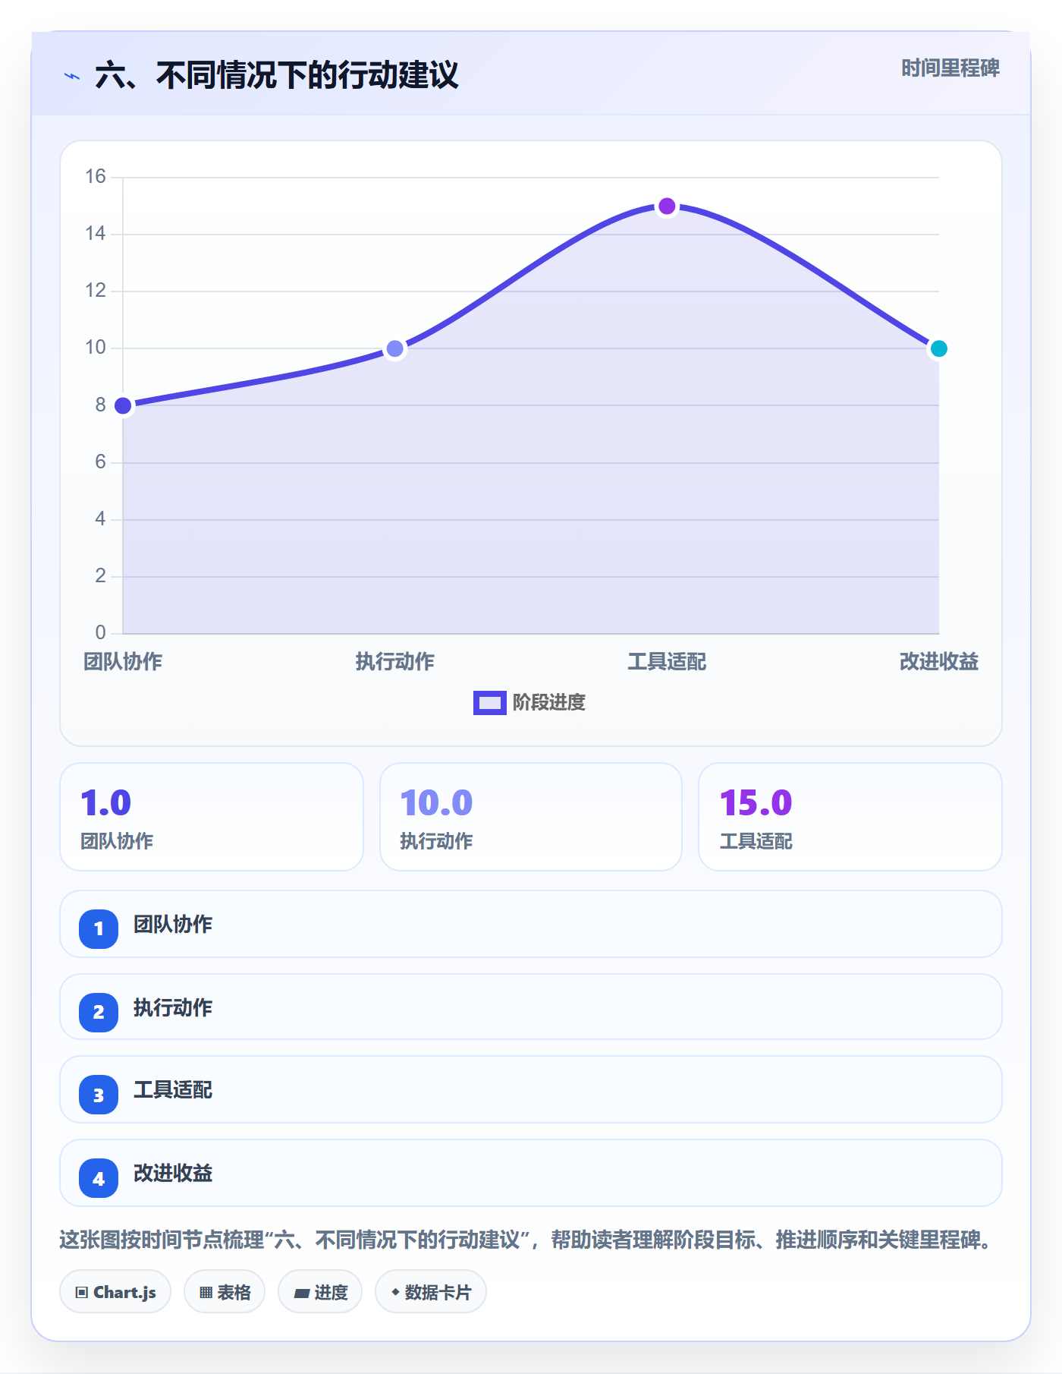Click the number 4 badge for 改进收益
The image size is (1062, 1374).
99,1178
